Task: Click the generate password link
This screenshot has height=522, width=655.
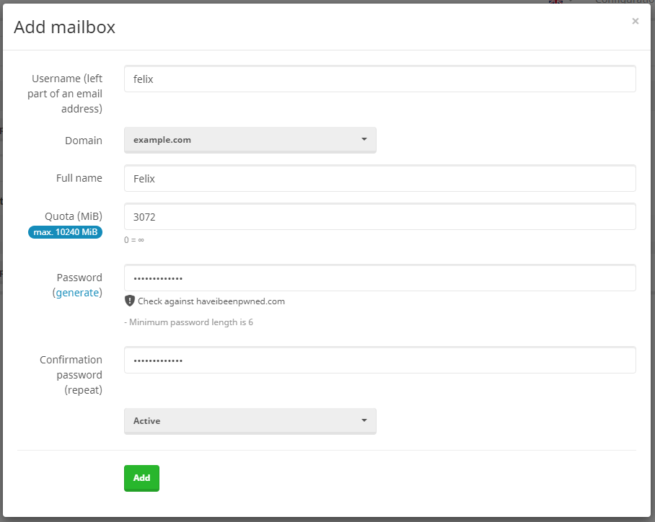Action: pos(77,293)
